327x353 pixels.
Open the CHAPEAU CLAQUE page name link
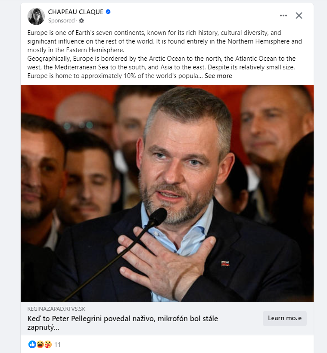click(x=76, y=12)
